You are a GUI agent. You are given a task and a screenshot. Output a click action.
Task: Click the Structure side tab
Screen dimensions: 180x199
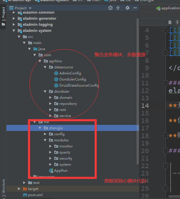pos(3,188)
